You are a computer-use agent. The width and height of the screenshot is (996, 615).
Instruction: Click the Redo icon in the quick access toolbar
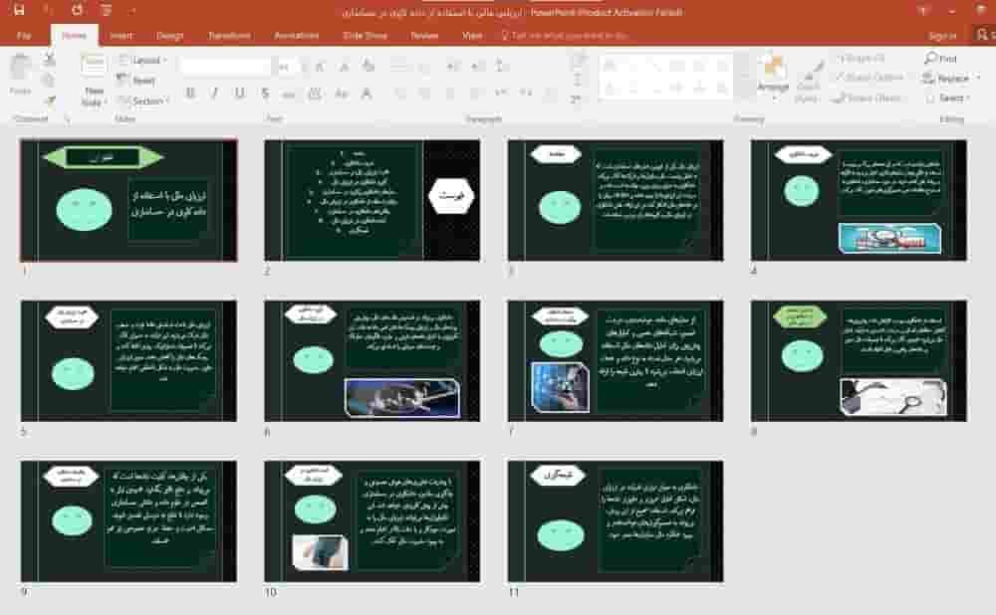click(x=77, y=10)
